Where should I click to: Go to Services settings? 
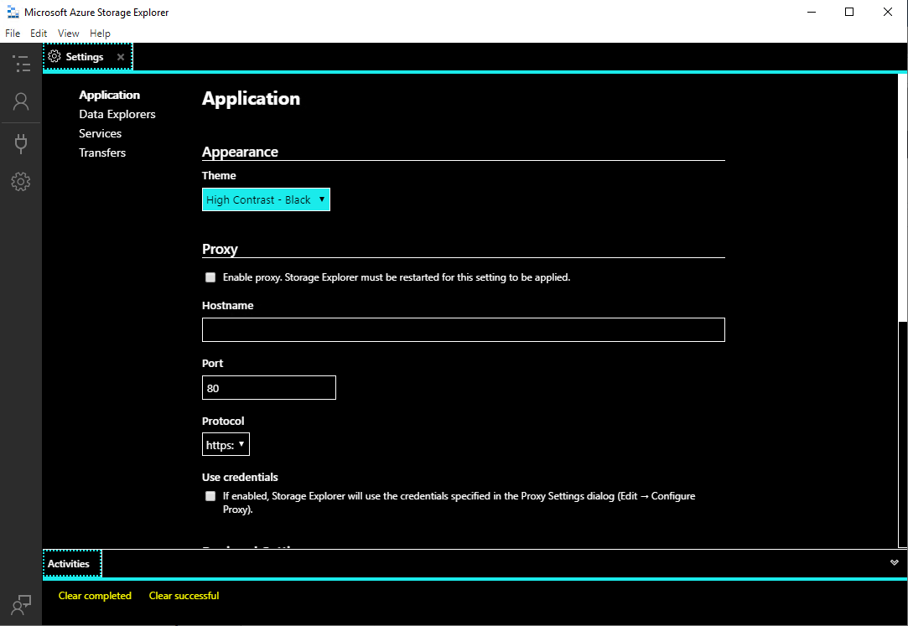pos(100,133)
